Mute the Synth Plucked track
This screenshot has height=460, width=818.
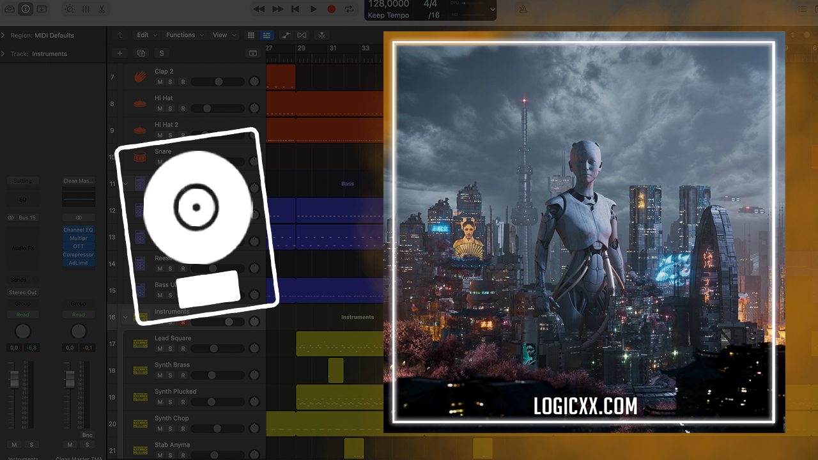tap(160, 402)
